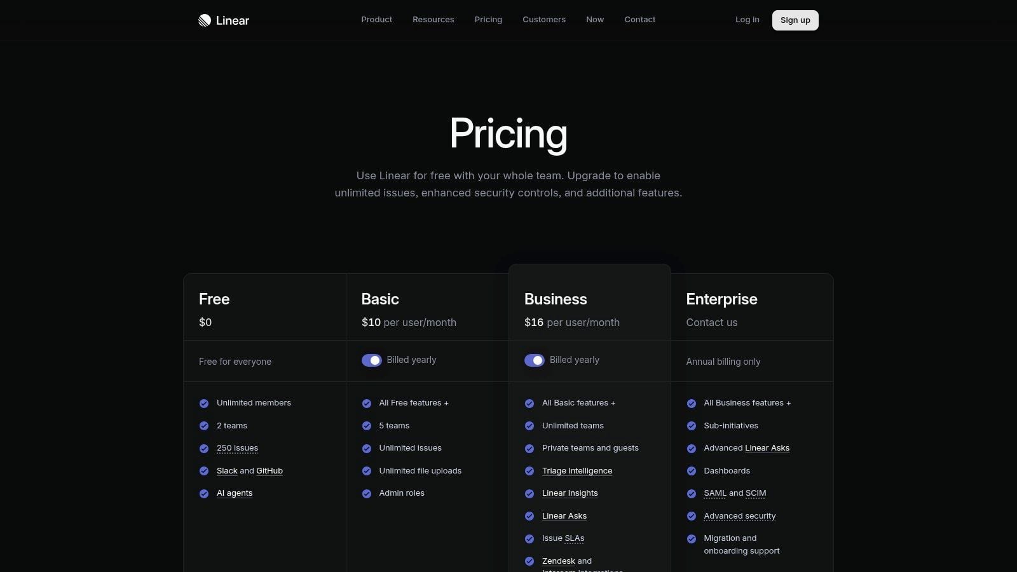Click checkmark icon beside Triage Intelligence

click(x=529, y=471)
